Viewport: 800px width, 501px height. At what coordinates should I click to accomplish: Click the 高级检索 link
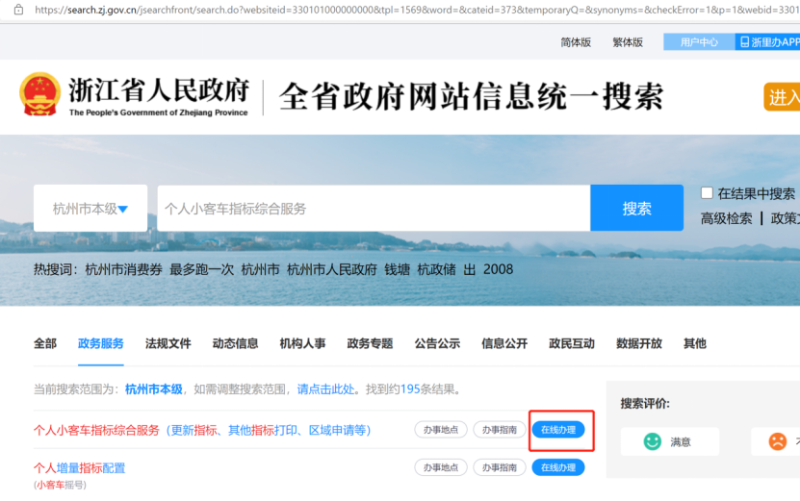click(727, 218)
